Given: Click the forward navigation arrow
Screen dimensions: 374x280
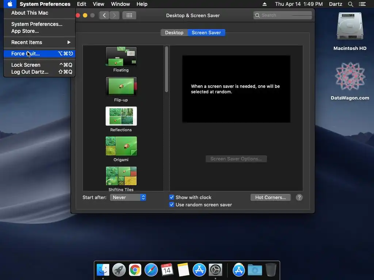Looking at the screenshot, I should (114, 15).
